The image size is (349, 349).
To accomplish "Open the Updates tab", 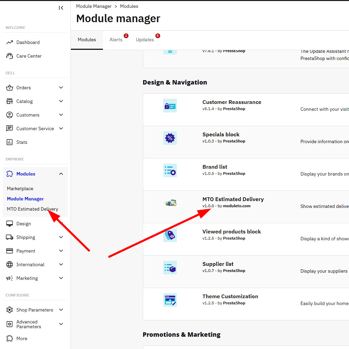I will click(x=145, y=40).
